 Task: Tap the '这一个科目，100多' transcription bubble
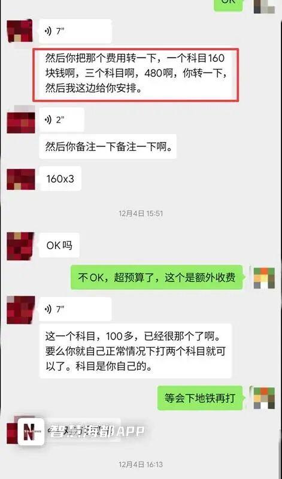[x=136, y=351]
